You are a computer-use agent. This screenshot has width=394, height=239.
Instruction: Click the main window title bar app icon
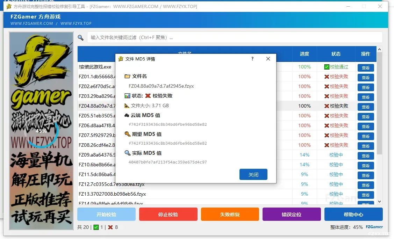pos(9,7)
